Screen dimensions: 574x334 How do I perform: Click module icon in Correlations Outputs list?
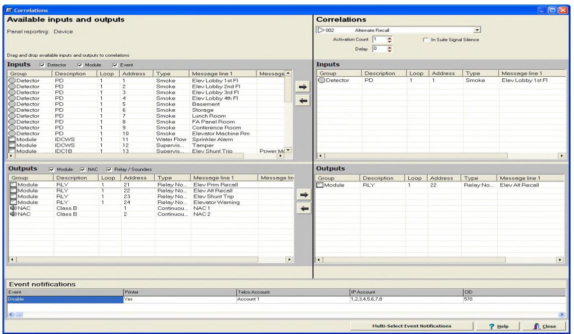[x=320, y=185]
